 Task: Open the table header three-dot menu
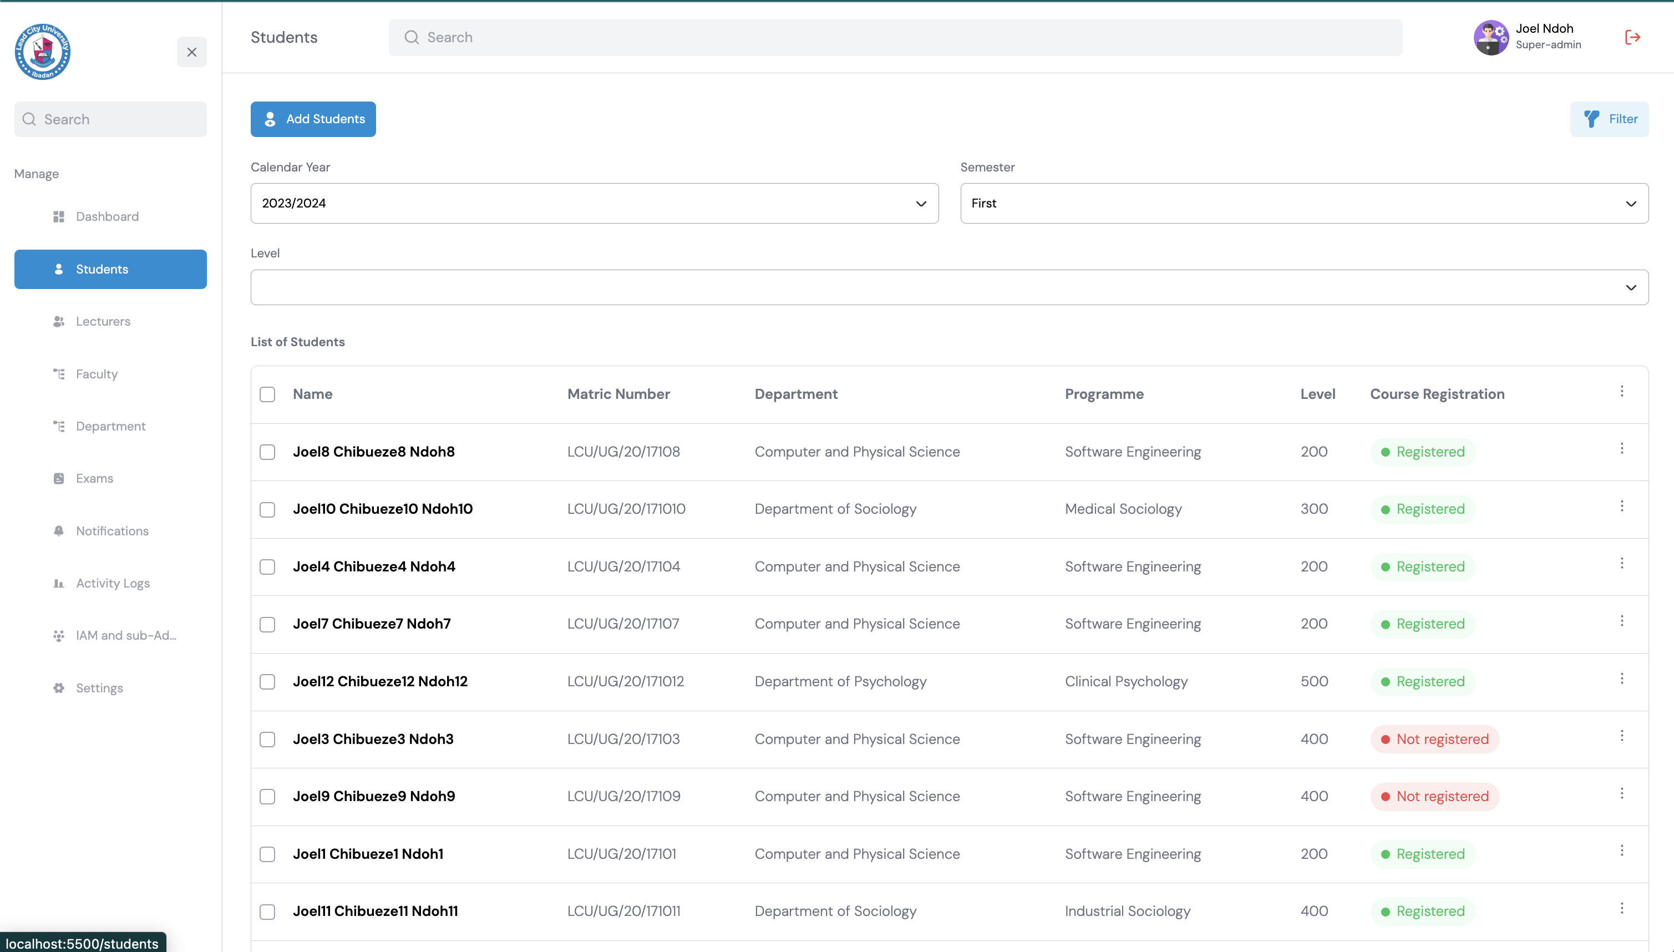pos(1622,391)
